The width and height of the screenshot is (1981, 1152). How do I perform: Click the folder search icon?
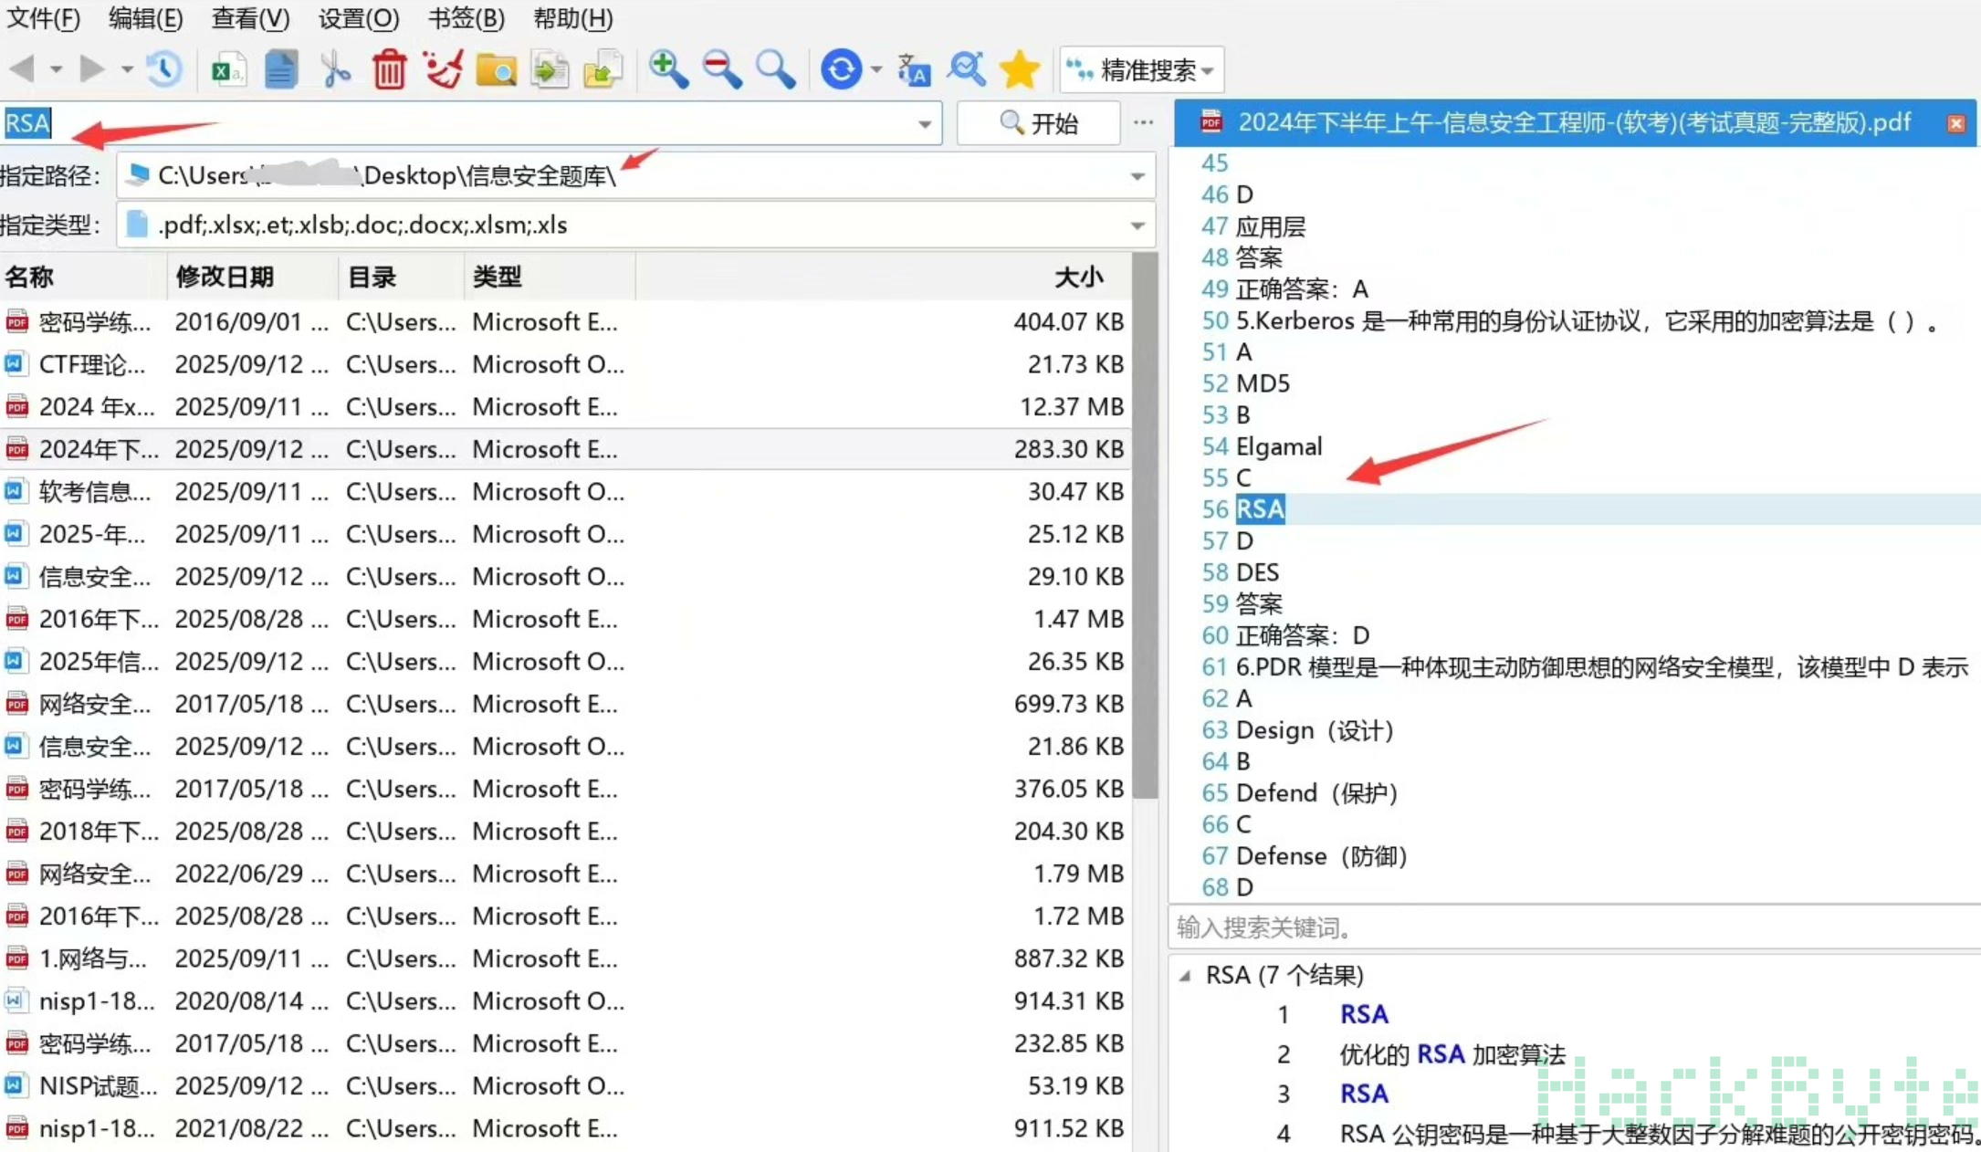tap(497, 69)
